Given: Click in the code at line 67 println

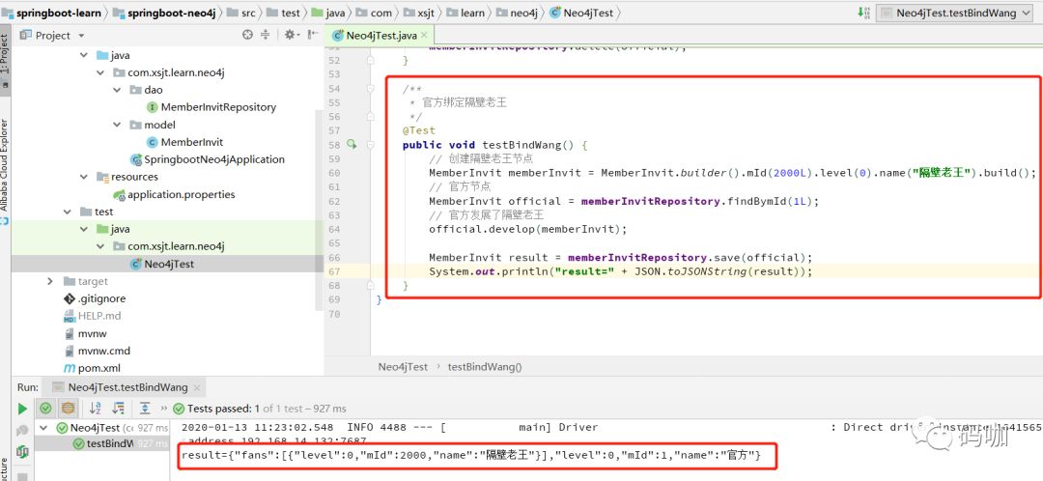Looking at the screenshot, I should coord(620,271).
